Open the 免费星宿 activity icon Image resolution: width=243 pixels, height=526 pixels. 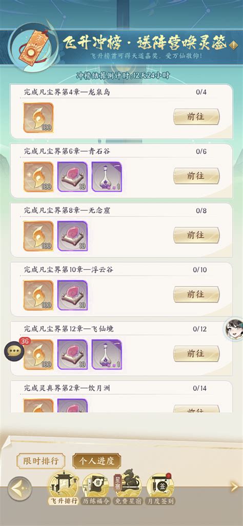click(x=129, y=488)
